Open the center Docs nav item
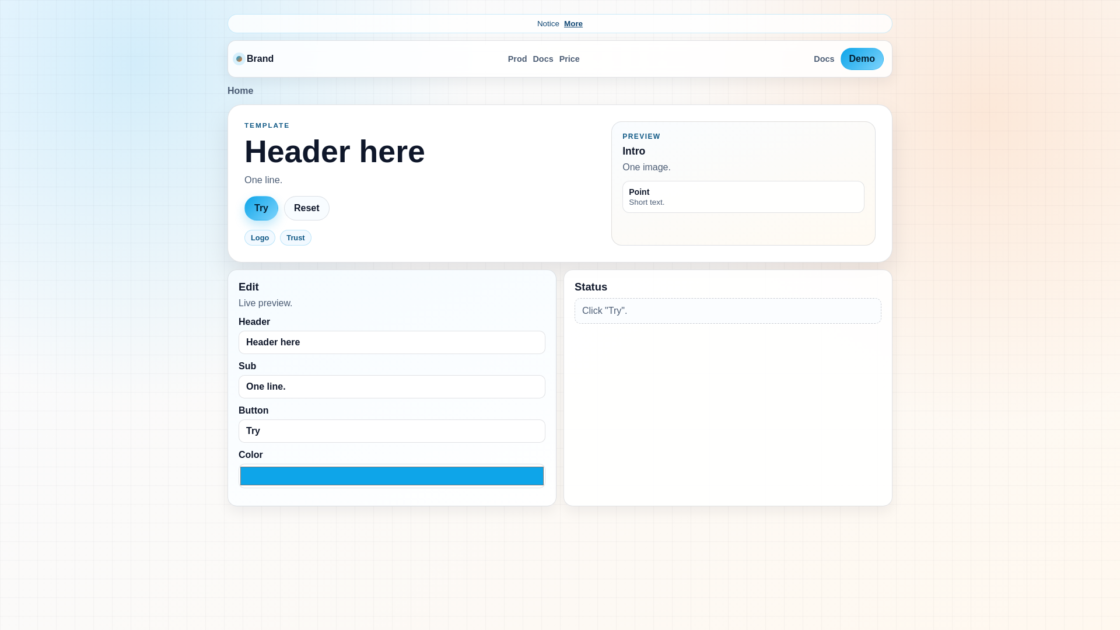The image size is (1120, 630). pos(543,59)
